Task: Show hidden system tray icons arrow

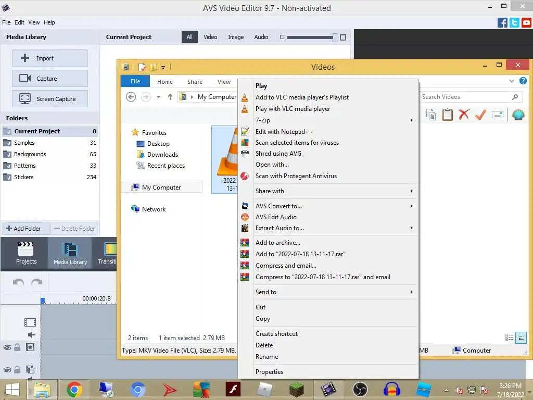Action: tap(446, 390)
